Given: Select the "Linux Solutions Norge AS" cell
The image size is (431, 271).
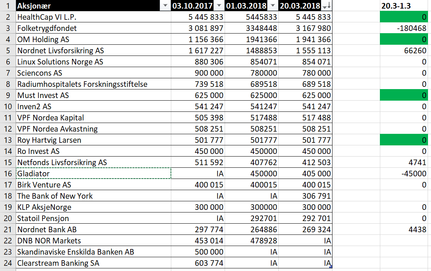Looking at the screenshot, I should coord(93,62).
